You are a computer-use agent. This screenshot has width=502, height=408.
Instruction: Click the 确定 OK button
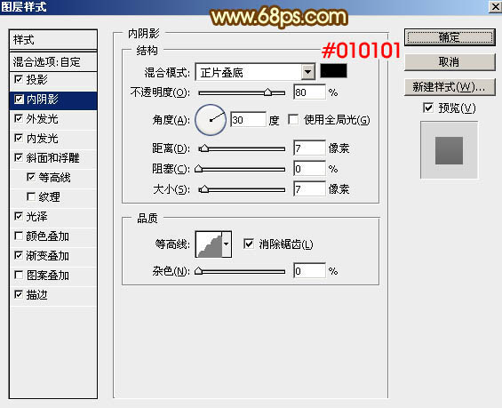point(450,37)
